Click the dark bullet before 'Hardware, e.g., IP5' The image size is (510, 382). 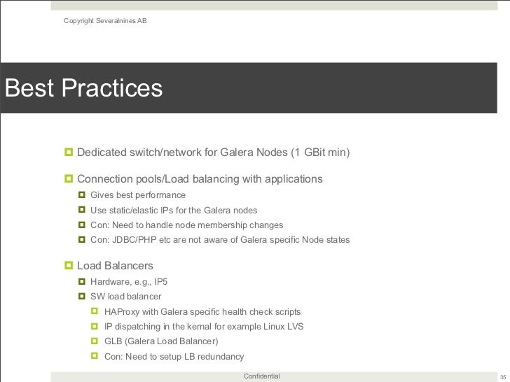82,281
